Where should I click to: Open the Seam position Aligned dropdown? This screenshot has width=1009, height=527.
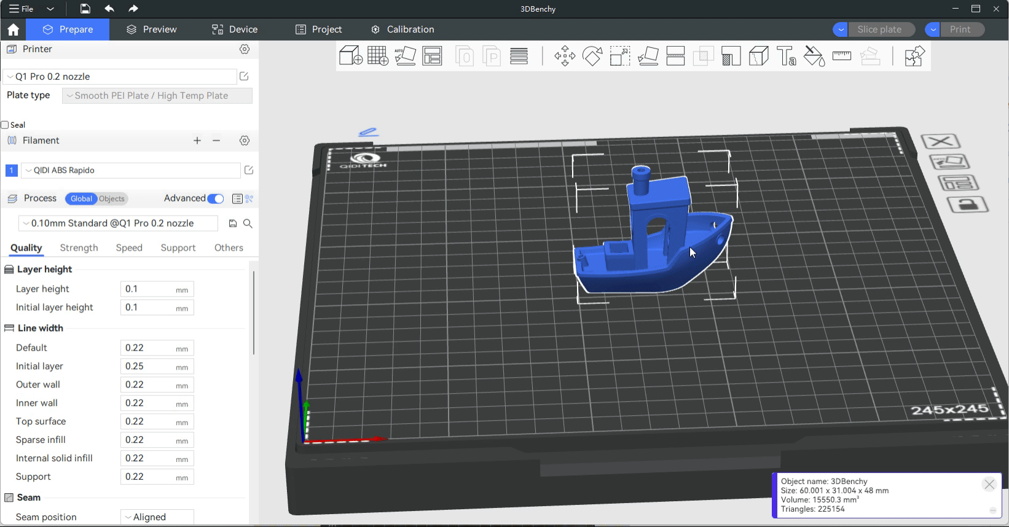tap(157, 517)
